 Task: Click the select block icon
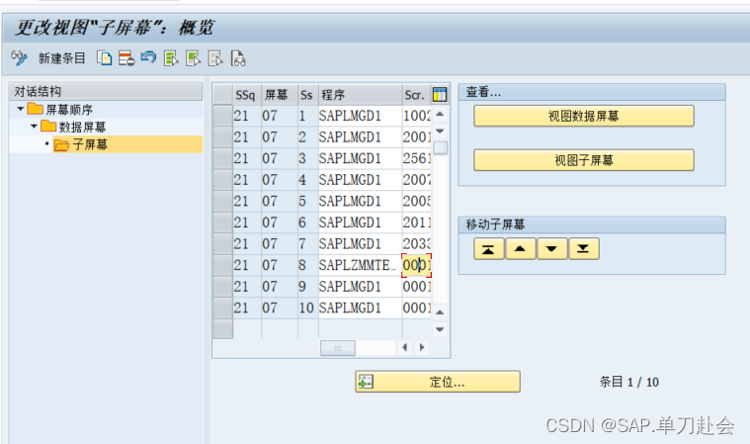pyautogui.click(x=193, y=58)
